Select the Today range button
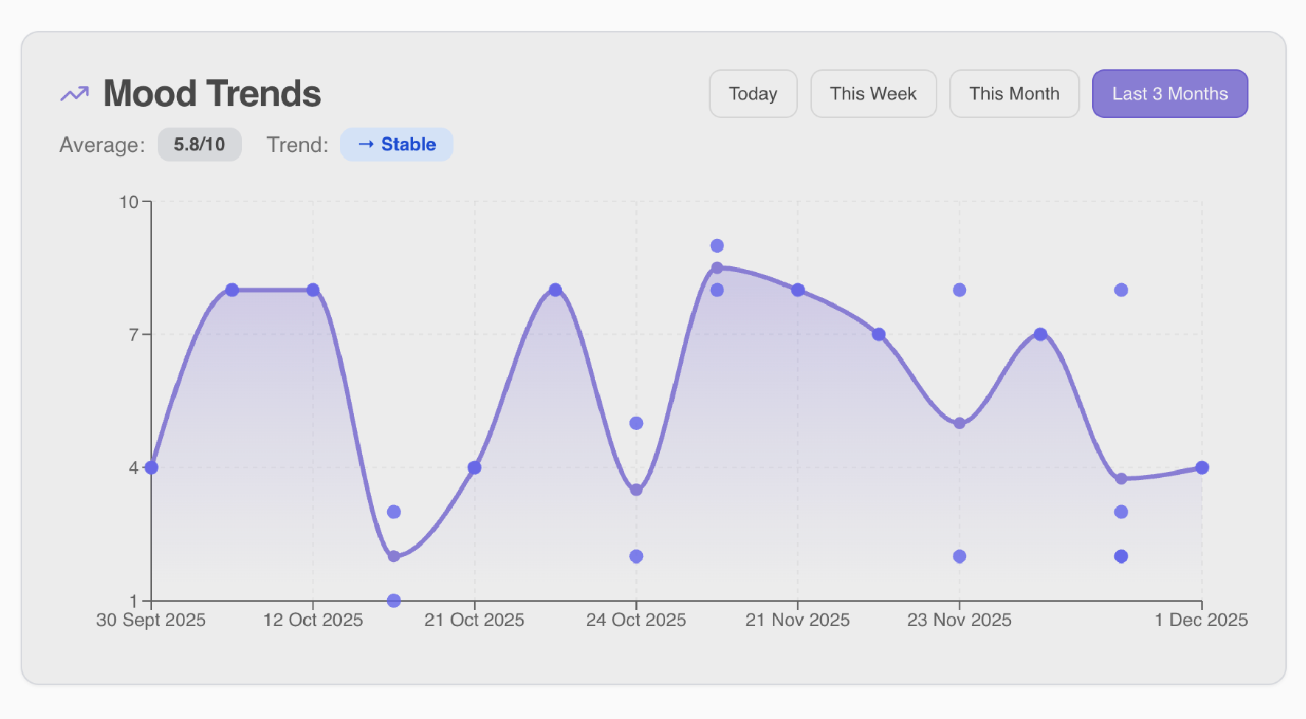This screenshot has width=1306, height=719. [753, 94]
